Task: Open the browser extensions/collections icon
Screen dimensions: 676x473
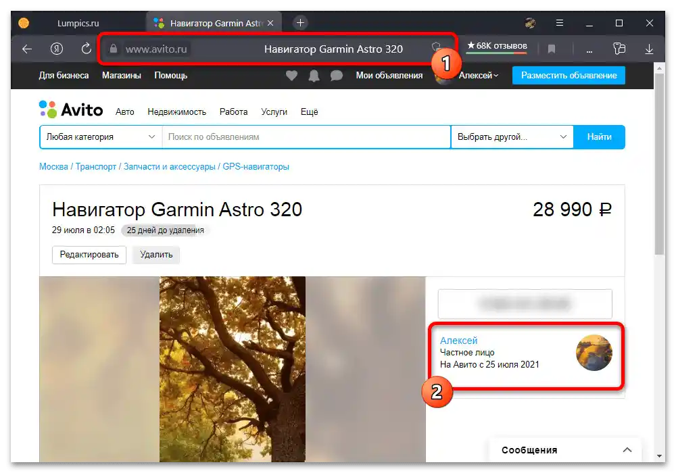Action: [x=619, y=49]
